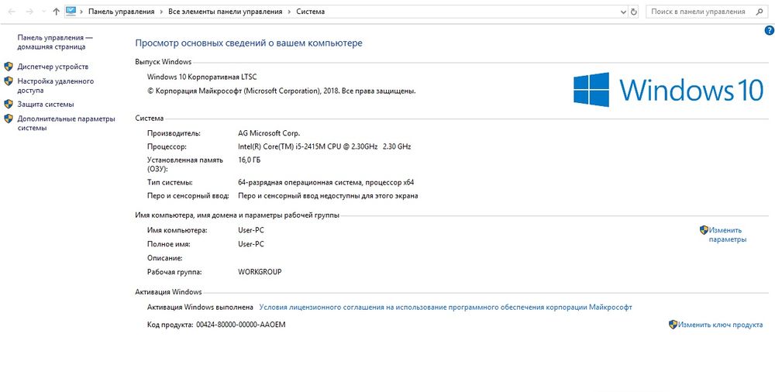Click shield icon next to 'Настройка удаленного доступа'
This screenshot has height=392, width=775.
9,81
